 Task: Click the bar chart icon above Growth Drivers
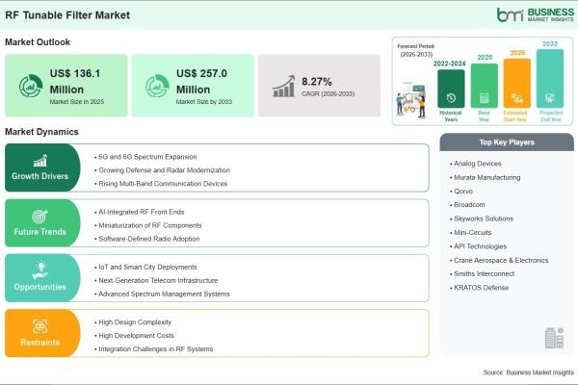coord(40,161)
